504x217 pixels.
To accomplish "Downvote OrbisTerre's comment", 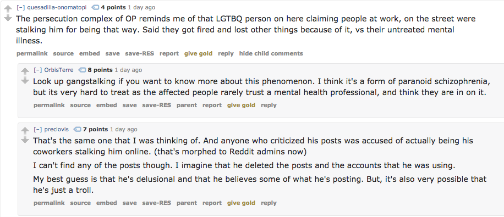I will (25, 81).
